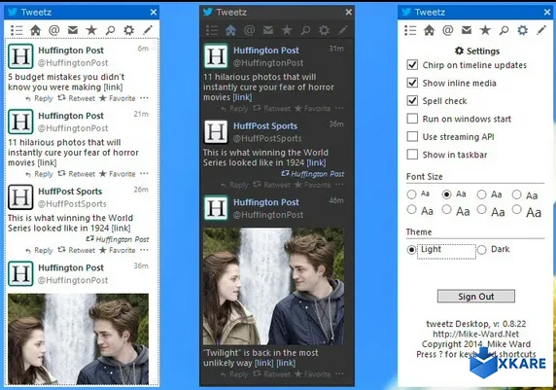Viewport: 556px width, 390px height.
Task: Select the Light theme radio button
Action: click(411, 250)
